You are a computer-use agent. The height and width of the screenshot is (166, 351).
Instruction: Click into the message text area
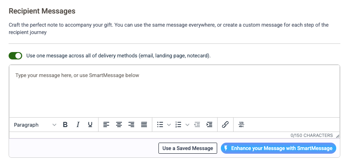174,91
